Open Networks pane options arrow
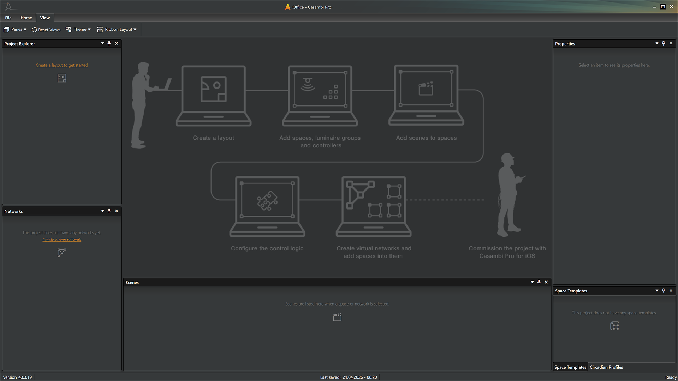Viewport: 678px width, 381px height. coord(102,211)
